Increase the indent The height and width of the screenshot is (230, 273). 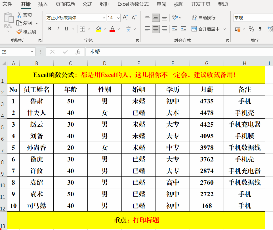point(183,29)
